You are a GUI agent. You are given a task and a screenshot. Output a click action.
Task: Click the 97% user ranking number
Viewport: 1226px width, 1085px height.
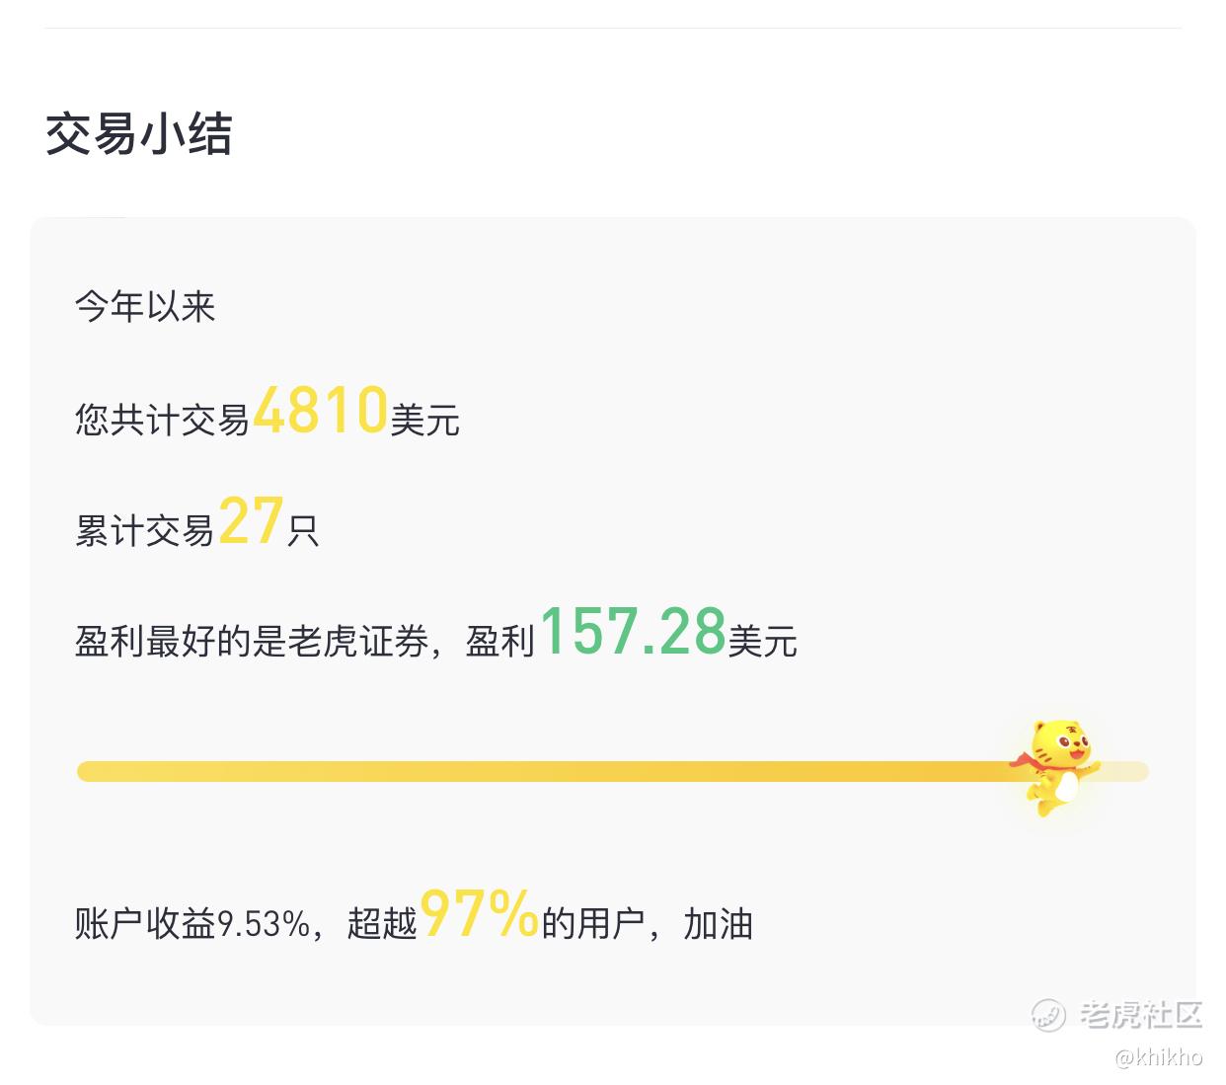(x=480, y=913)
